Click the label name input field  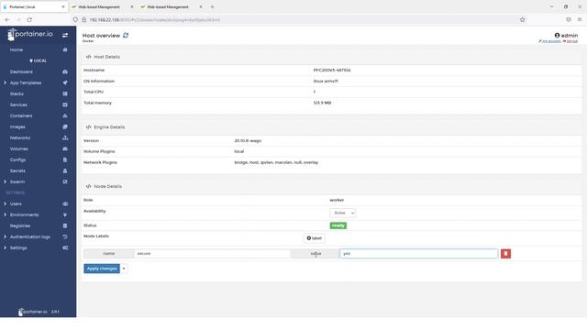point(212,254)
